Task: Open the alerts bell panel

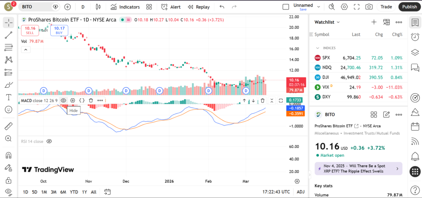Action: 415,156
